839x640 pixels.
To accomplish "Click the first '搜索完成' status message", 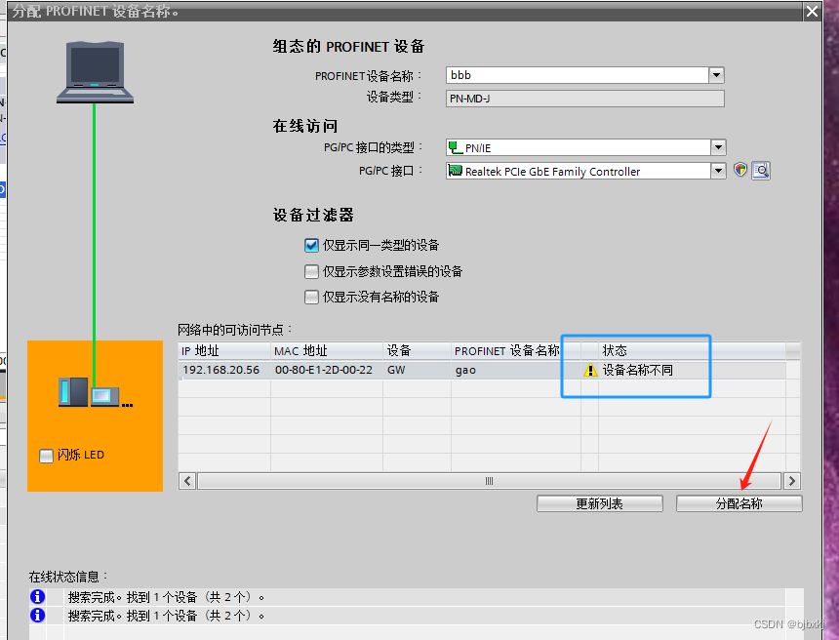I will (x=166, y=597).
